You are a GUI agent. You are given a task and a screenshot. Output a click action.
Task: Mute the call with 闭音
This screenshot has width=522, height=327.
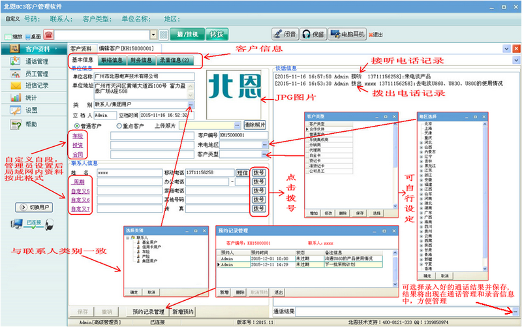tap(285, 35)
